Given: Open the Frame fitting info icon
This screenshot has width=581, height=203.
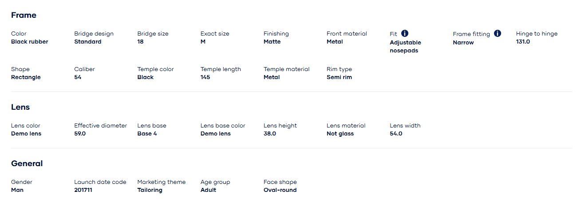Looking at the screenshot, I should point(498,33).
